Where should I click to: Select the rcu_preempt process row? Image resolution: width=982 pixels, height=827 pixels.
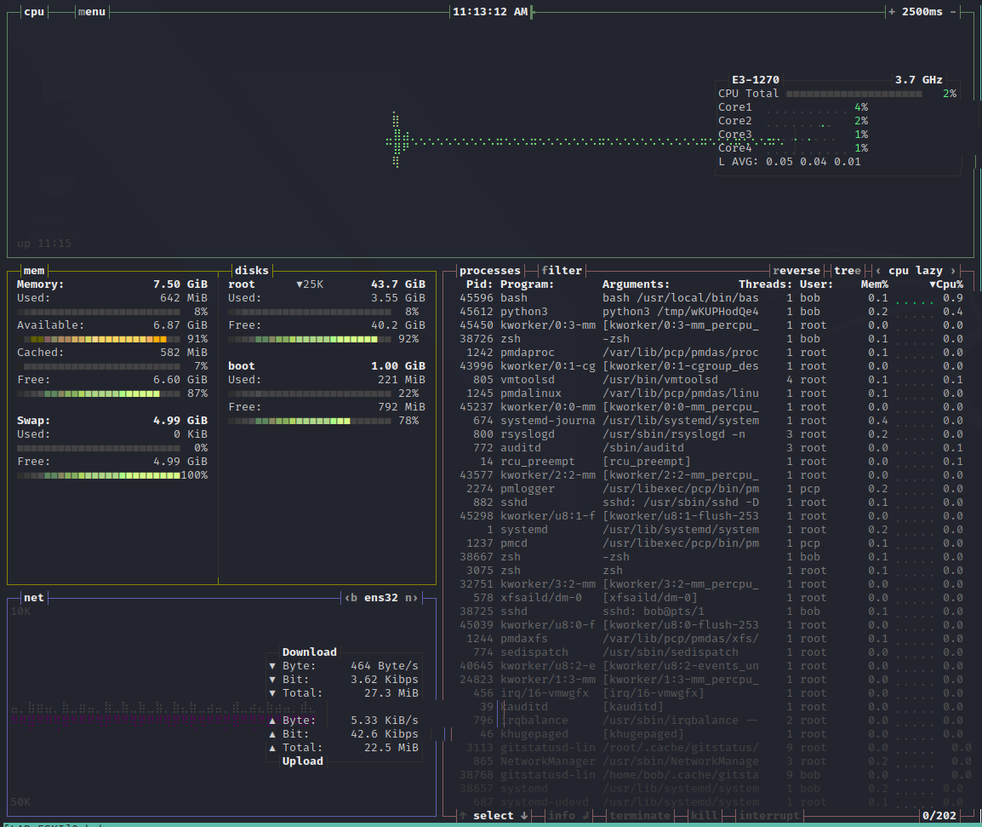pyautogui.click(x=711, y=462)
